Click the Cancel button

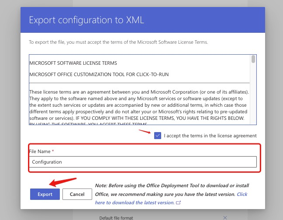[77, 194]
